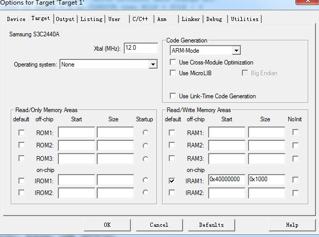This screenshot has height=237, width=319.
Task: Click the ROM3 Start field
Action: pyautogui.click(x=77, y=159)
